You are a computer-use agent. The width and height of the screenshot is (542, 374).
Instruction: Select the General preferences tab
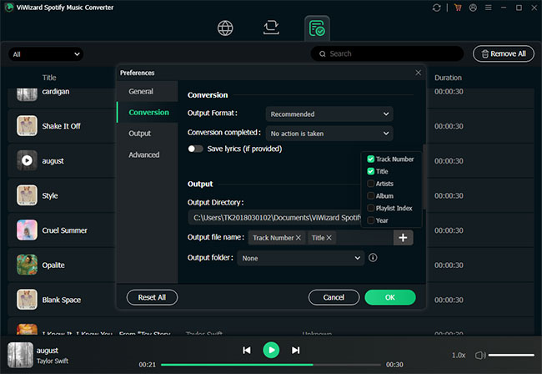point(148,91)
